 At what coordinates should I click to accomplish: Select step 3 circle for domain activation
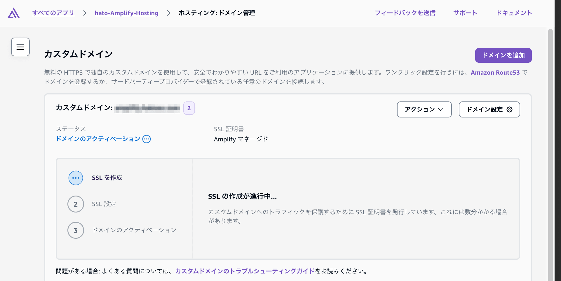76,230
